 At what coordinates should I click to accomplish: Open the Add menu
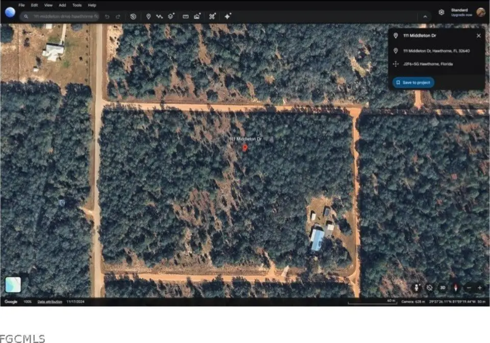pos(62,5)
